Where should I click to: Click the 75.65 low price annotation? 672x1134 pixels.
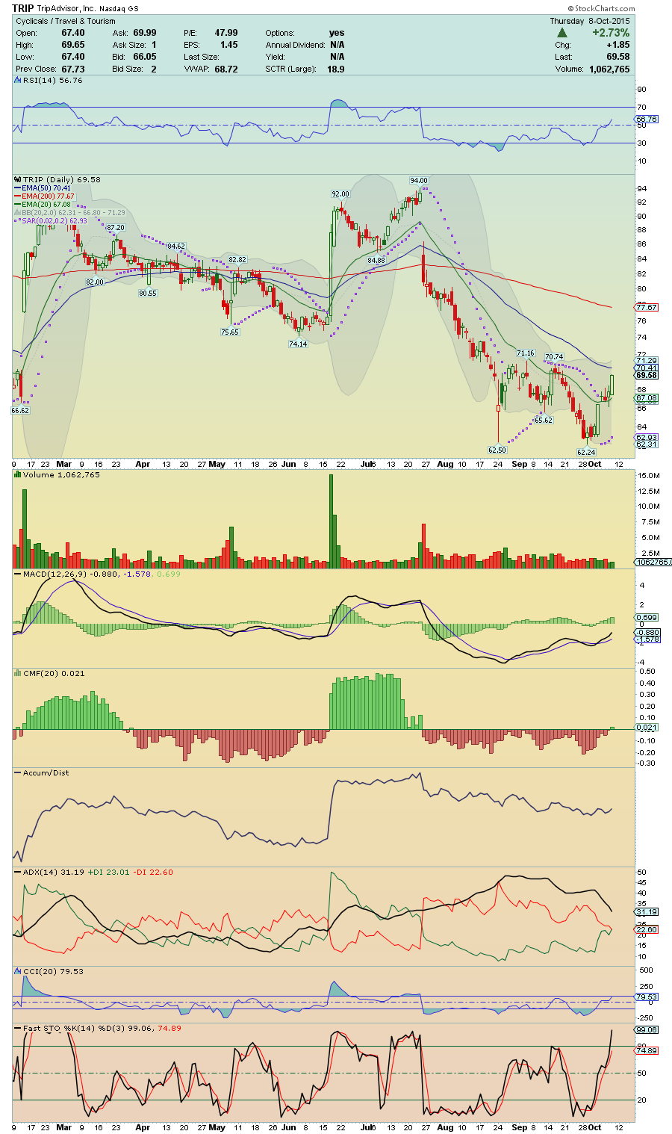(230, 332)
